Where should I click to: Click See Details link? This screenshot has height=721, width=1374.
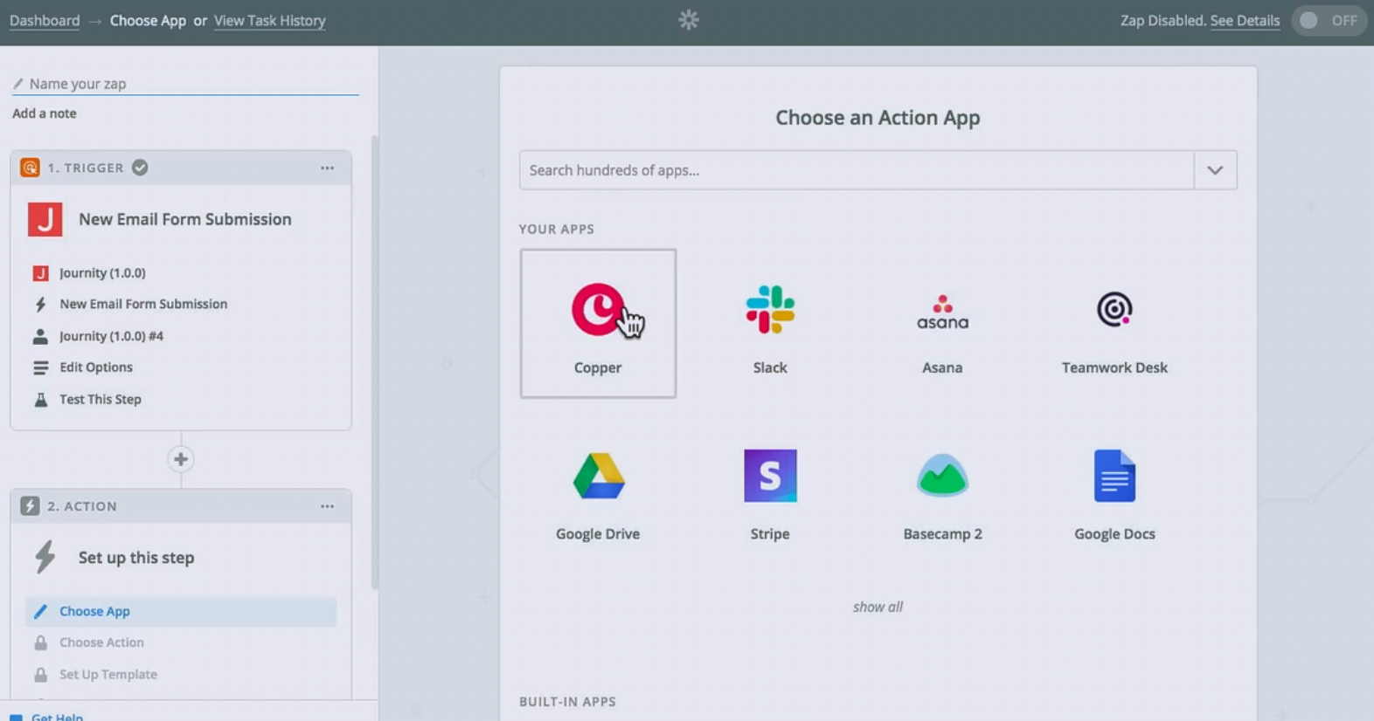pos(1245,20)
